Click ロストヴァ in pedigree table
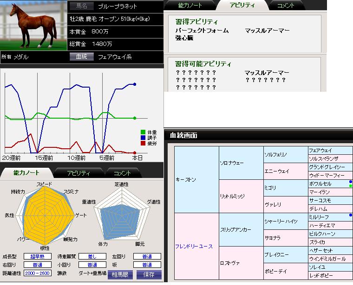Image resolution: width=353 pixels, height=285 pixels. pos(241,263)
